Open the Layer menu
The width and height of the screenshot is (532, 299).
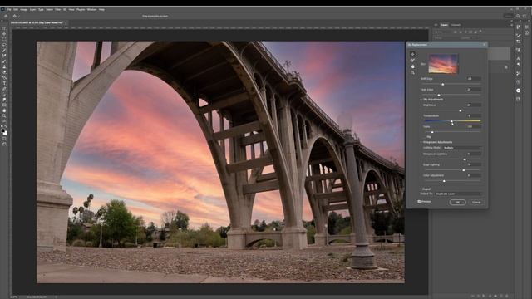coord(33,9)
